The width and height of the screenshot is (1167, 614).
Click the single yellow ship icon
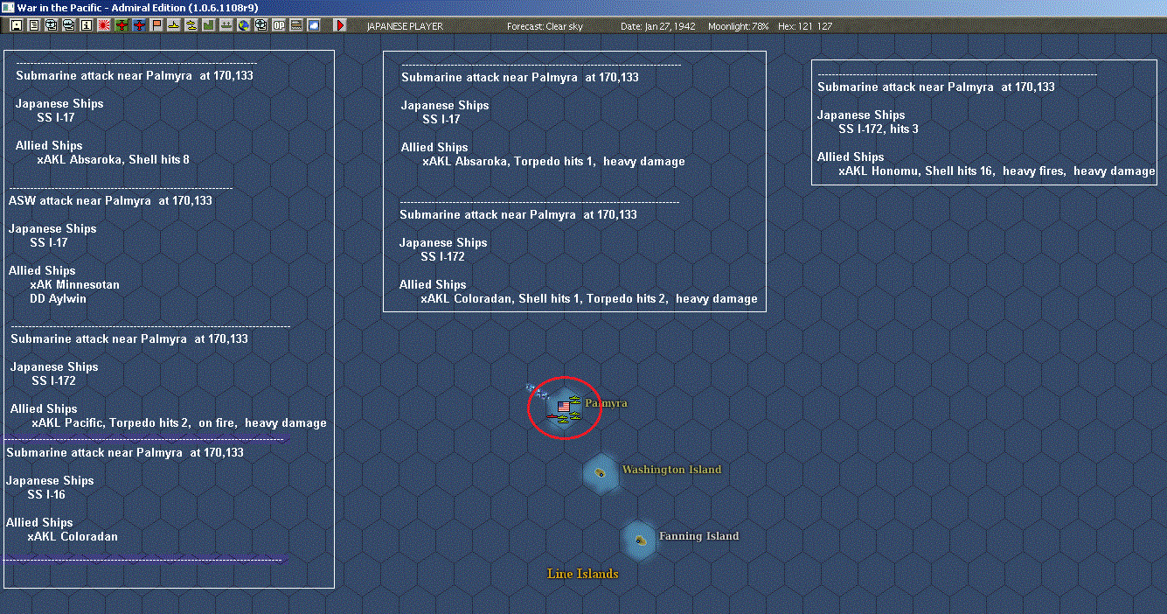pos(174,25)
